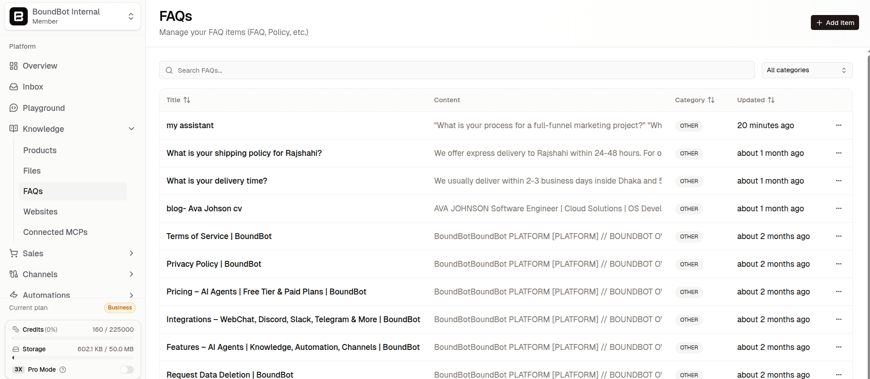This screenshot has width=870, height=379.
Task: Open actions menu for Ava Johson cv row
Action: [839, 208]
